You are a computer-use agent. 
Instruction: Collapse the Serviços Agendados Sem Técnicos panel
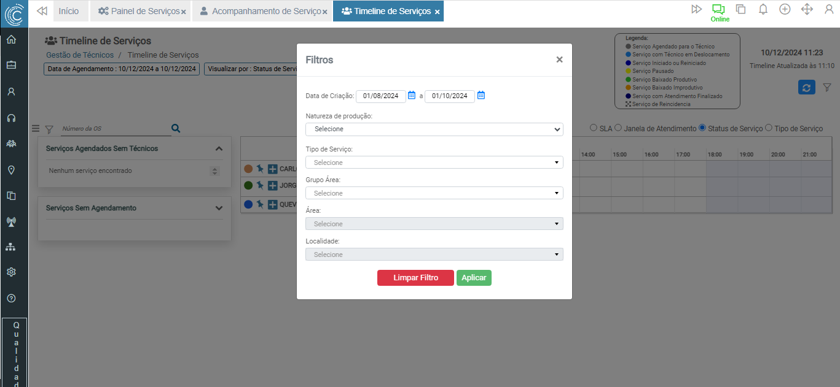click(219, 148)
